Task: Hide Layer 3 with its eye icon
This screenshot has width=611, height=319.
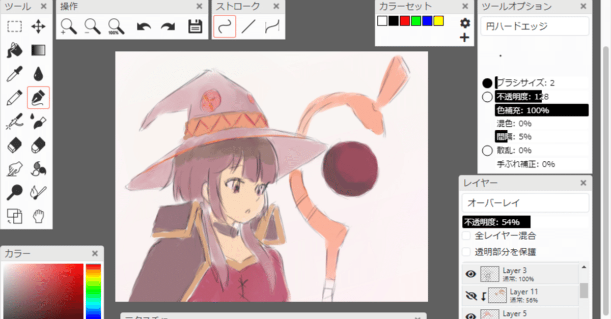Action: tap(471, 274)
